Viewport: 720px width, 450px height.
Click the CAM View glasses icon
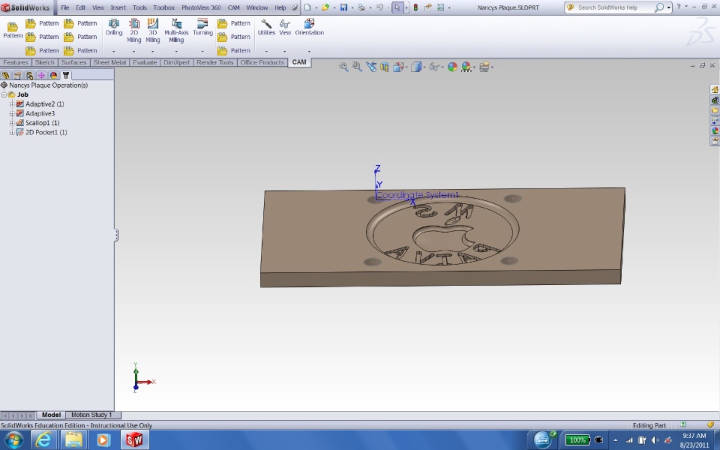[285, 28]
